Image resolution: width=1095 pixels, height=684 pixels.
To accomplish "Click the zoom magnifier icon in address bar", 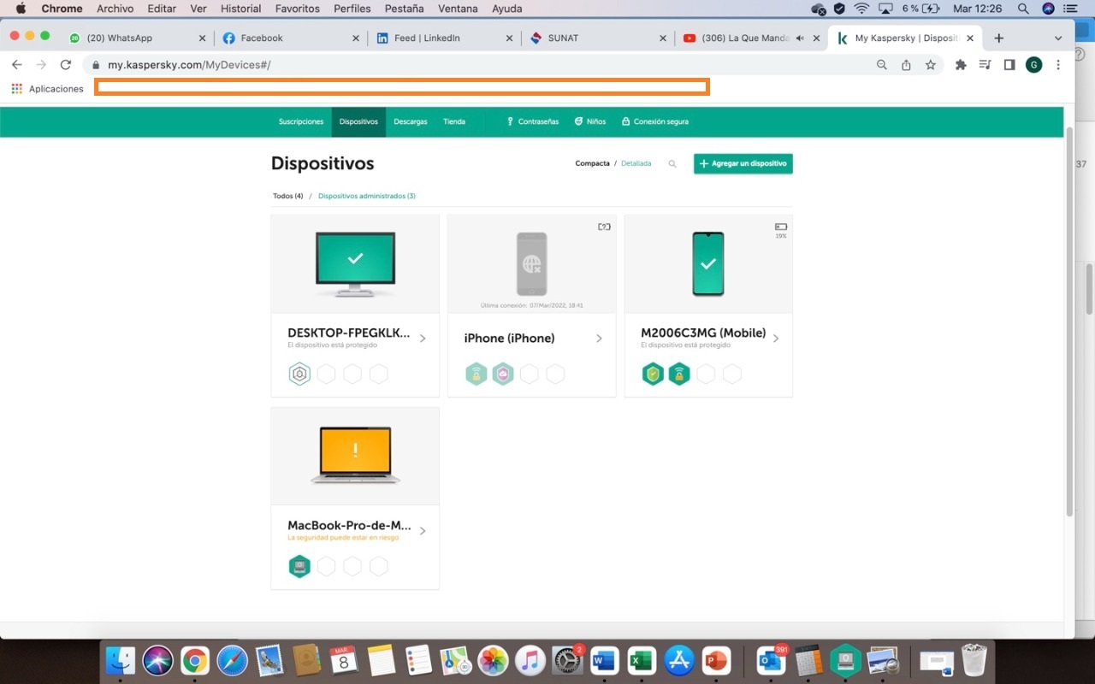I will (x=882, y=65).
